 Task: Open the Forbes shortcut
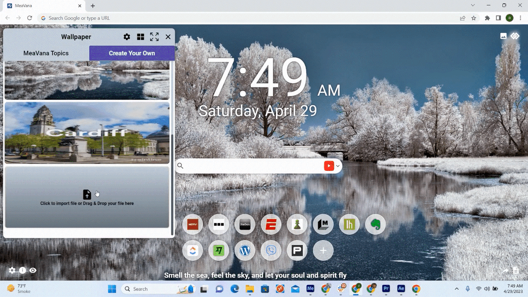(x=245, y=224)
